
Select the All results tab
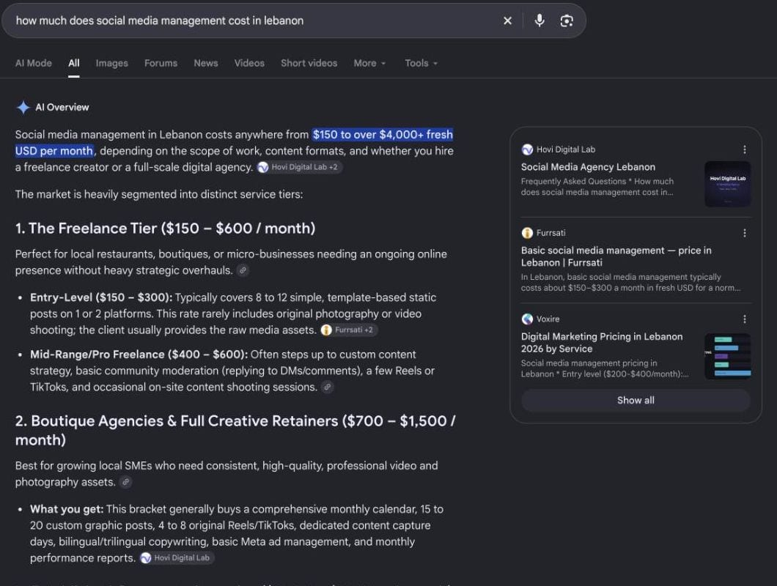click(74, 64)
